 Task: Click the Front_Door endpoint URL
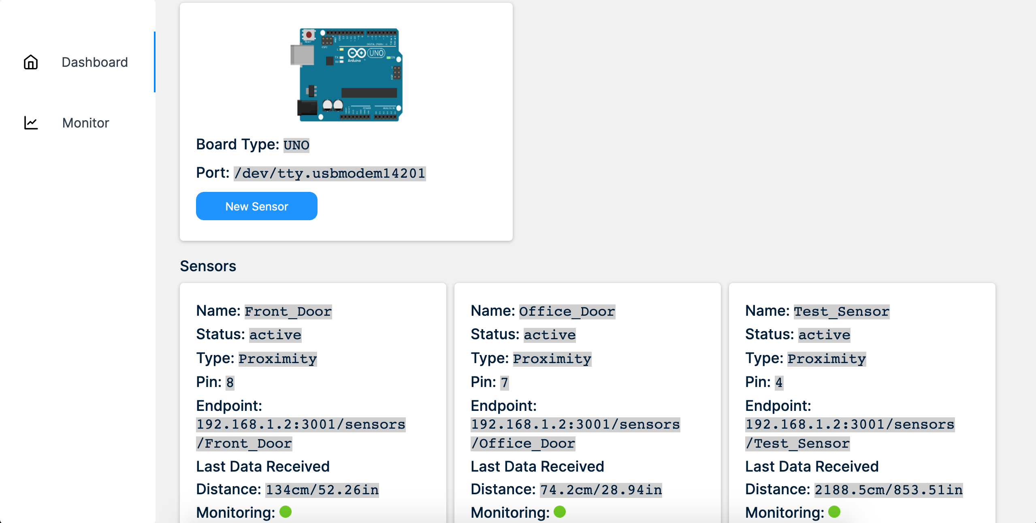click(x=301, y=434)
